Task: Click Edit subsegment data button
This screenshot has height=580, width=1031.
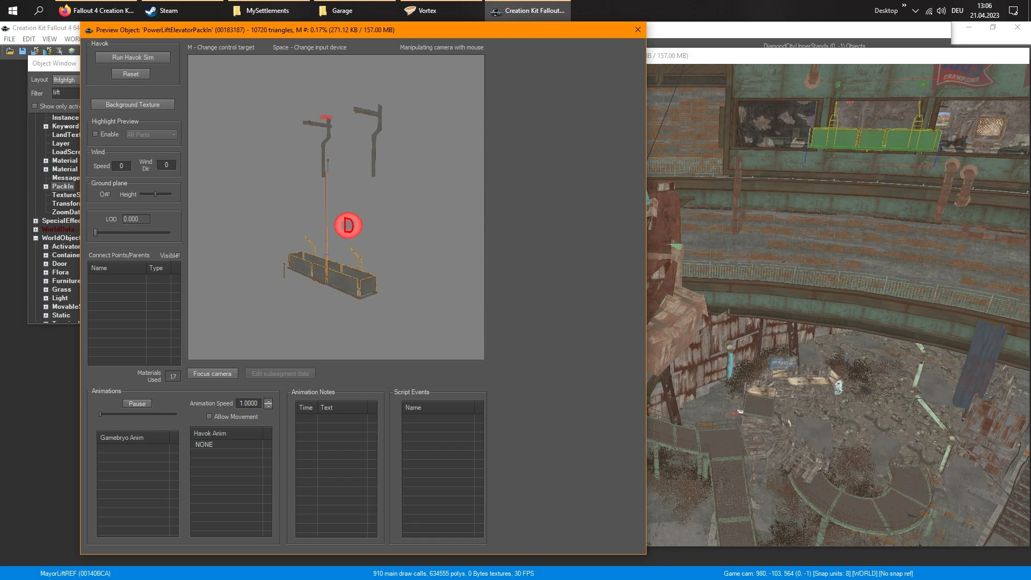Action: pos(280,374)
